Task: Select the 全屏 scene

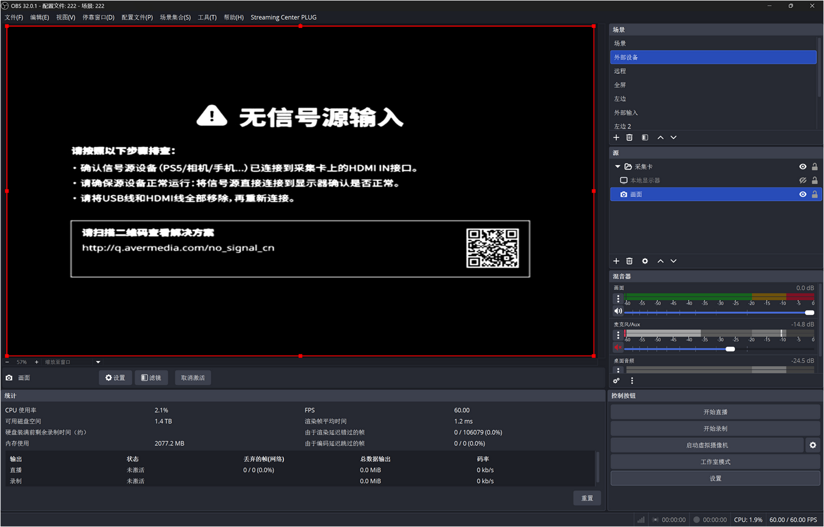Action: pyautogui.click(x=714, y=85)
